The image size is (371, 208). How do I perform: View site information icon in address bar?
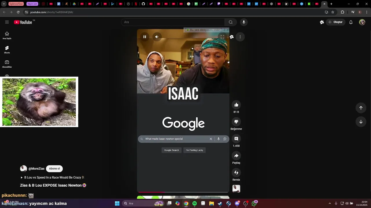(26, 12)
